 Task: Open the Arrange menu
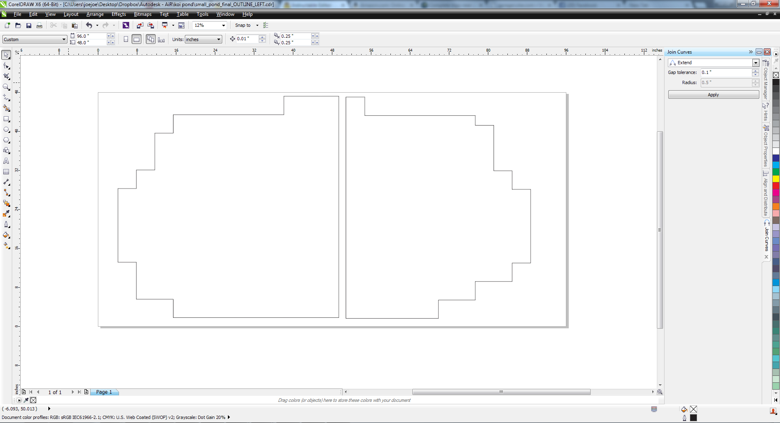click(95, 14)
